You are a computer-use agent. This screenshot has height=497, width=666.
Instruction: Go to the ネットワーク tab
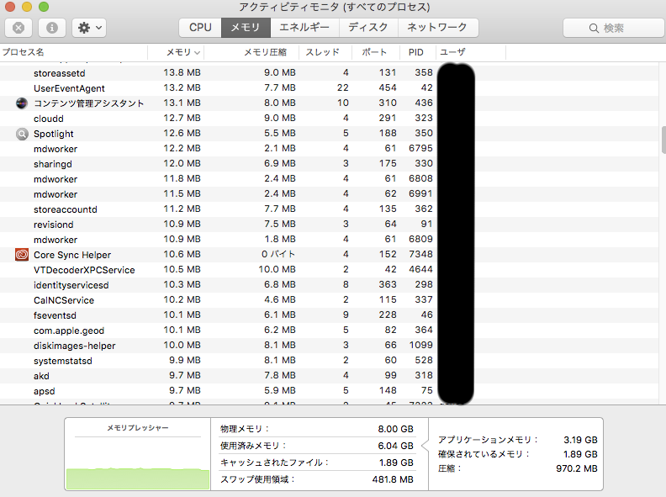(437, 28)
